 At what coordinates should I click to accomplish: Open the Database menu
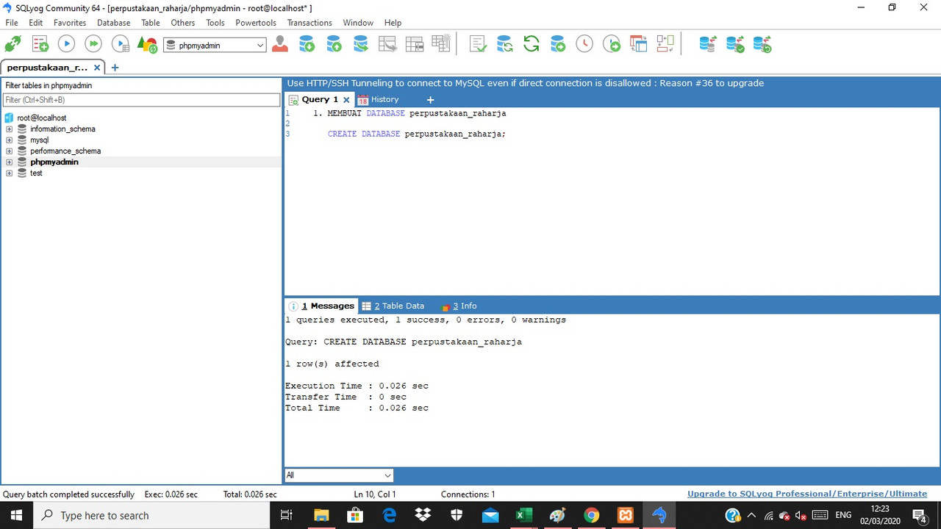pyautogui.click(x=113, y=23)
